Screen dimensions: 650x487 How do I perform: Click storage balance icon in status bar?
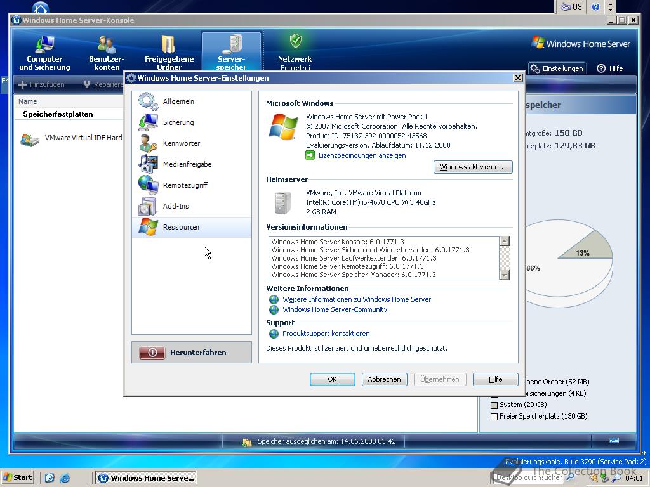pos(247,442)
